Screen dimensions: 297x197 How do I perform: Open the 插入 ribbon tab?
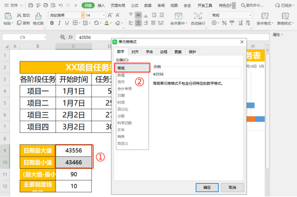101,5
